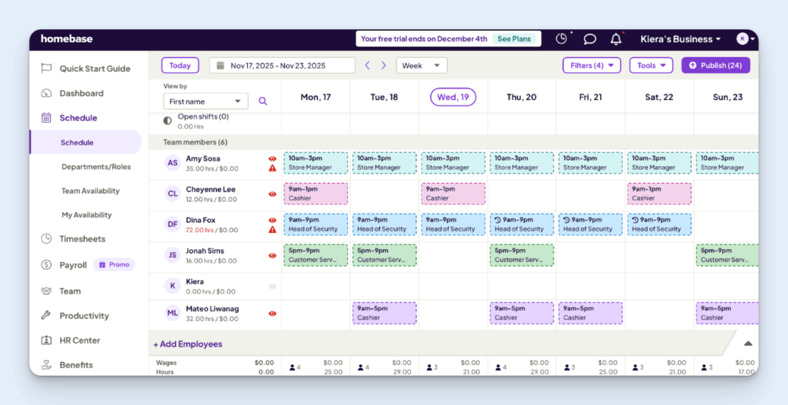Viewport: 788px width, 405px height.
Task: Select the Wed, 19 day header
Action: pyautogui.click(x=452, y=97)
